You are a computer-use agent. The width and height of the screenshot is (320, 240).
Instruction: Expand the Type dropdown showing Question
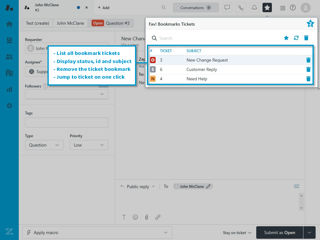pyautogui.click(x=44, y=145)
